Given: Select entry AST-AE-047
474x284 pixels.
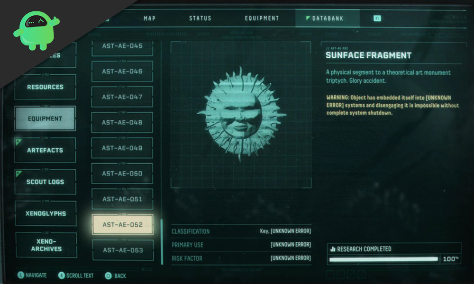Looking at the screenshot, I should (122, 97).
